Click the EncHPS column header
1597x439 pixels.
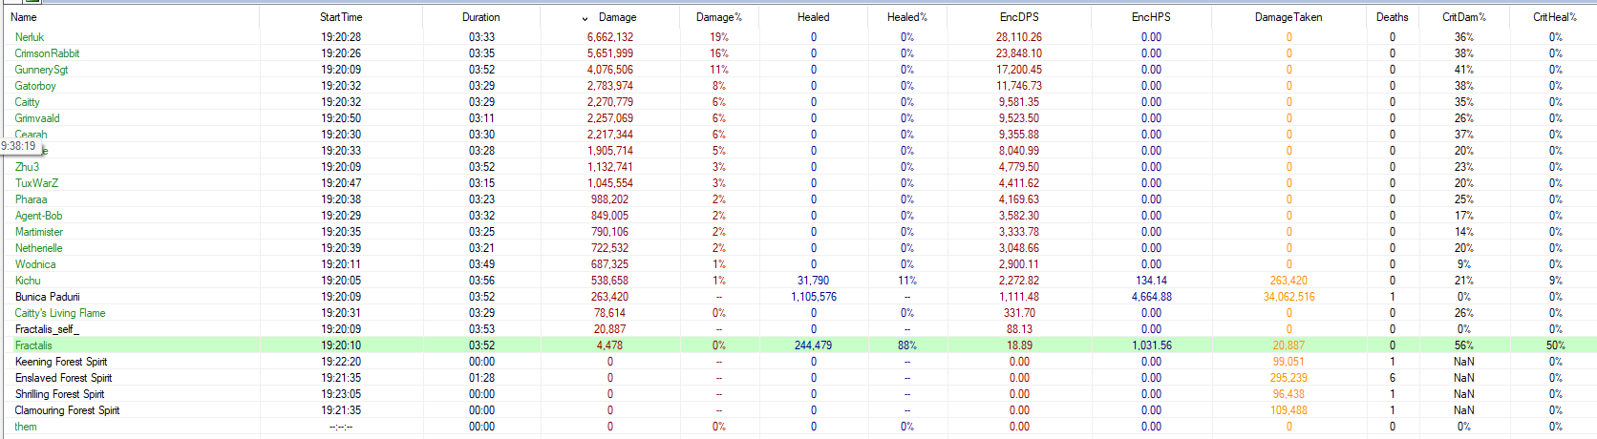coord(1151,17)
